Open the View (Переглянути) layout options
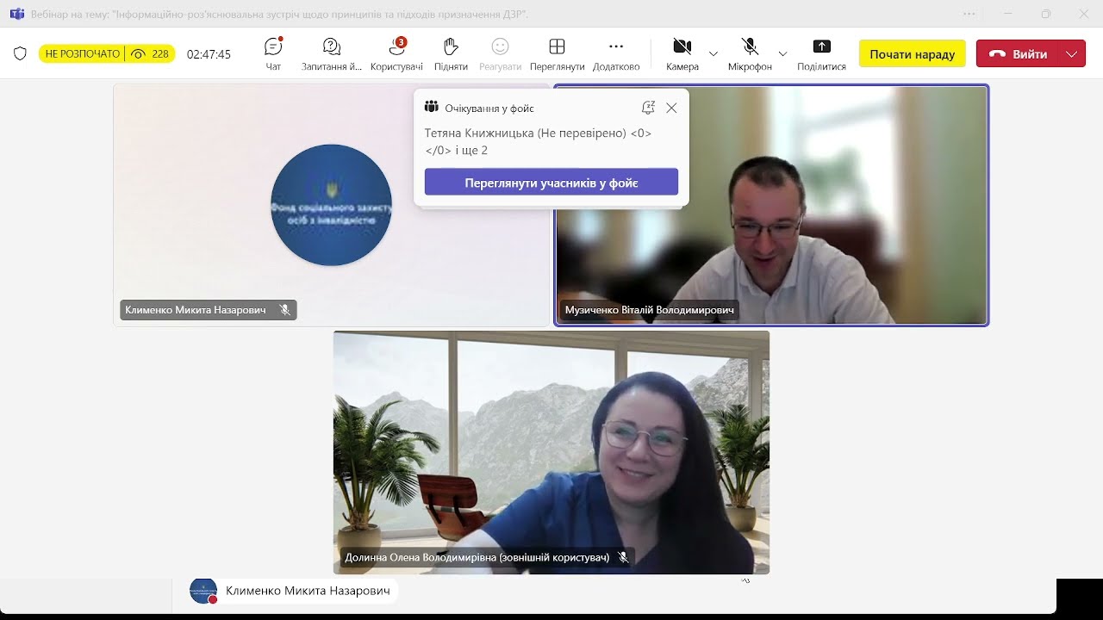 tap(557, 53)
